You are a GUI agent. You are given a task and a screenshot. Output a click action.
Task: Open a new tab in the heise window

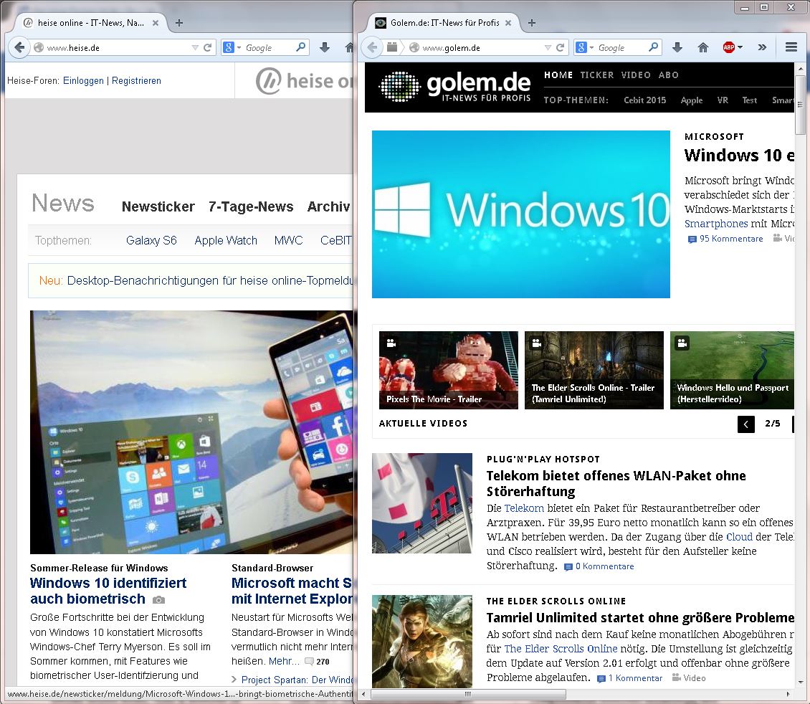pyautogui.click(x=179, y=23)
